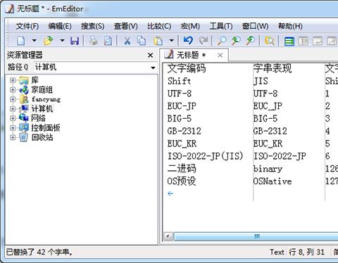Click the 二进码 cell in the editor
Screen dimensions: 338x263
click(x=182, y=169)
